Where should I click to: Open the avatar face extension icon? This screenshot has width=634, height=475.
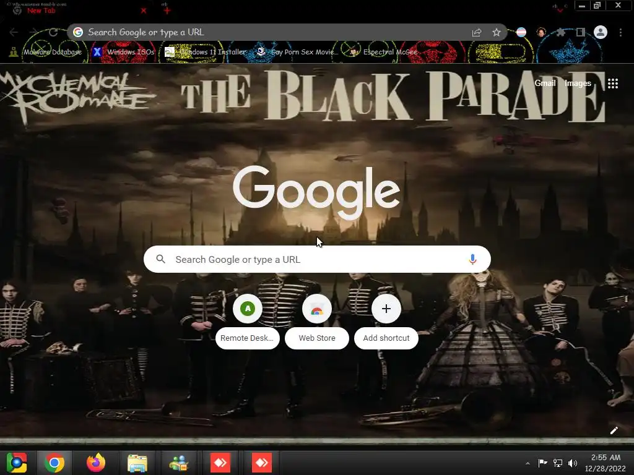(541, 32)
